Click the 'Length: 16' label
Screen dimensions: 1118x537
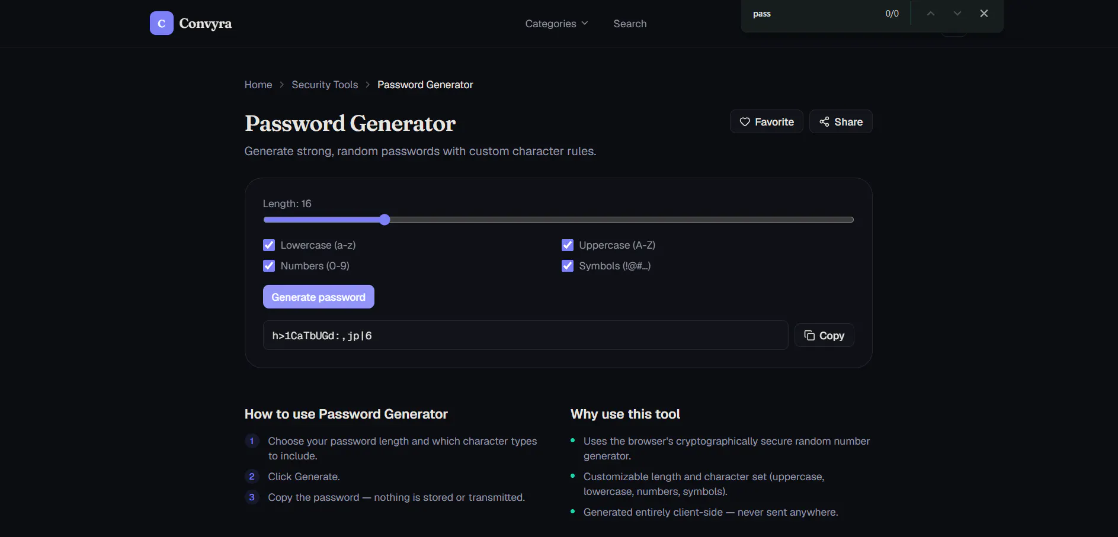(x=287, y=204)
